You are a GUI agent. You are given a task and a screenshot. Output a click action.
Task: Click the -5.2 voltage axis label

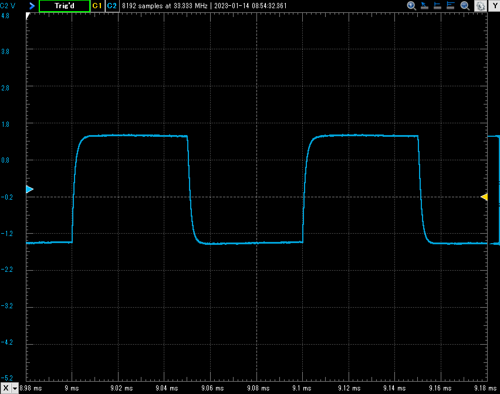pyautogui.click(x=6, y=378)
